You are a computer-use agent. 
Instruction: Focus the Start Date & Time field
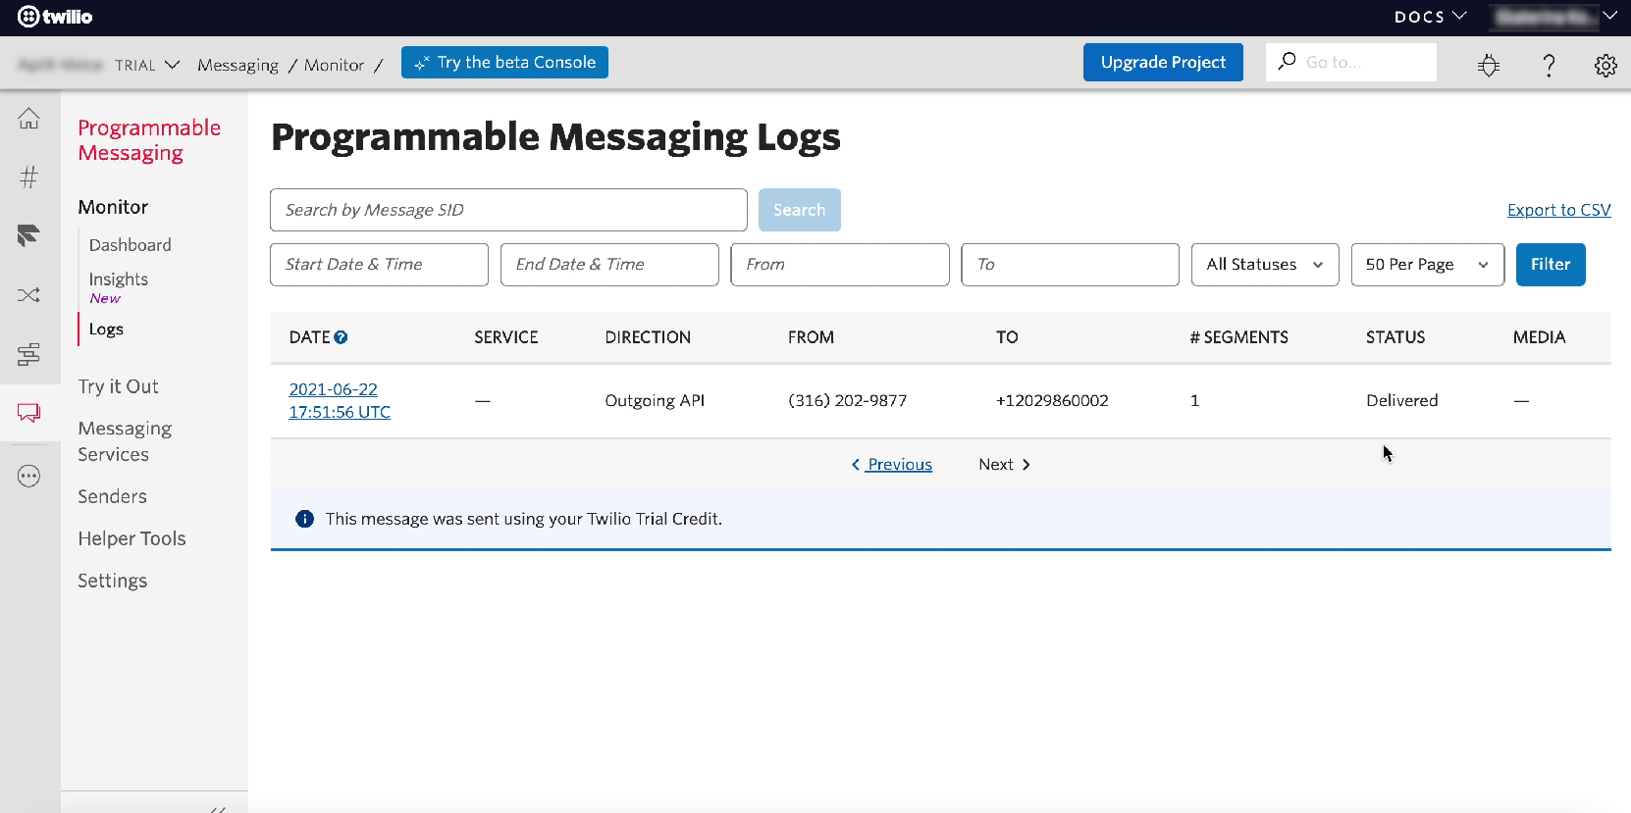[379, 265]
